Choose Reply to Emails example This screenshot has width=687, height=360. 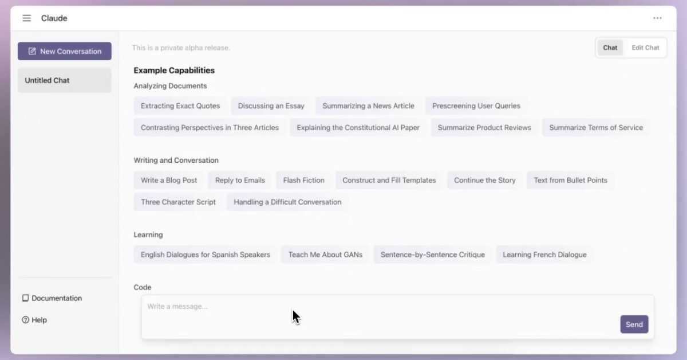coord(240,180)
